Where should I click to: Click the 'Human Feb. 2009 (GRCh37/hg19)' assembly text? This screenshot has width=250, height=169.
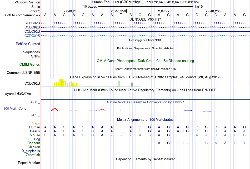click(x=118, y=2)
